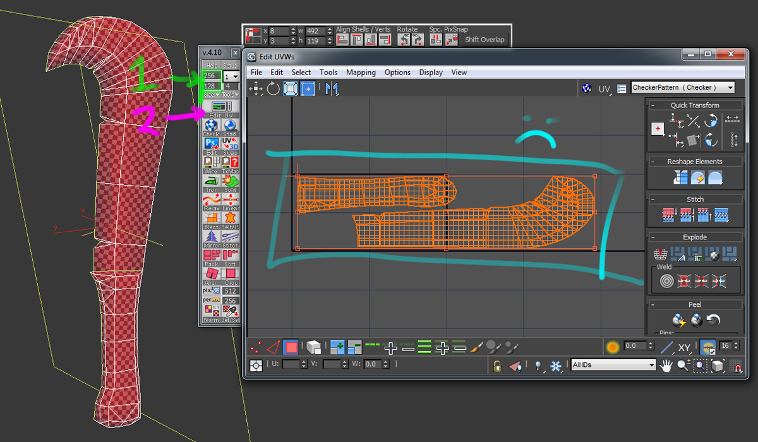Click the W coordinate input field
This screenshot has height=442, width=758.
tap(373, 364)
